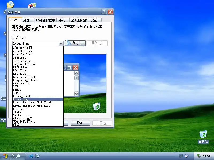This screenshot has height=160, width=214.
Task: Click the second quick launch icon beside Internet Explorer
Action: [37, 156]
